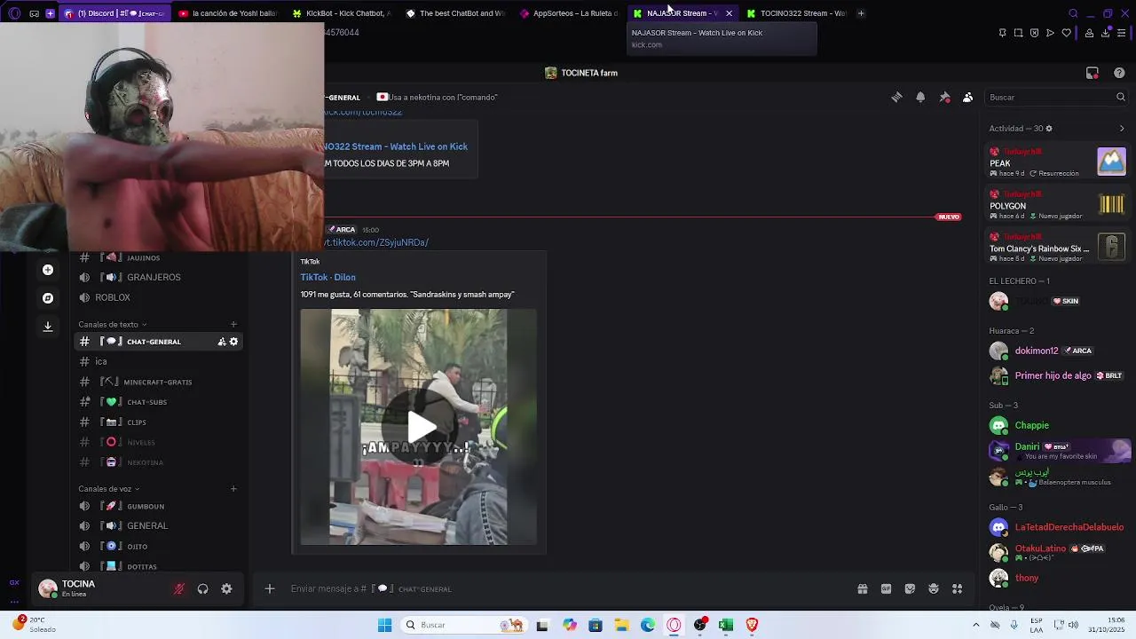Open MINECRAFT-GRATIS channel
The width and height of the screenshot is (1136, 639).
158,382
